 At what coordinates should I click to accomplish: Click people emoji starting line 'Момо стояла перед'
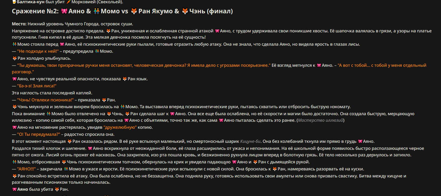pos(15,44)
